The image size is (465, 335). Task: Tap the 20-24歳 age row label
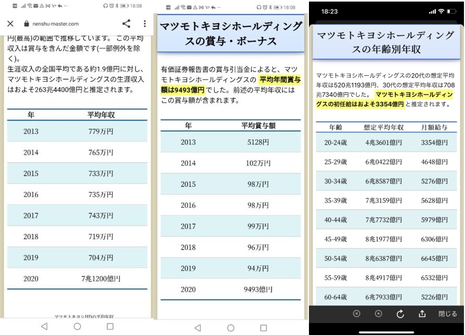336,142
